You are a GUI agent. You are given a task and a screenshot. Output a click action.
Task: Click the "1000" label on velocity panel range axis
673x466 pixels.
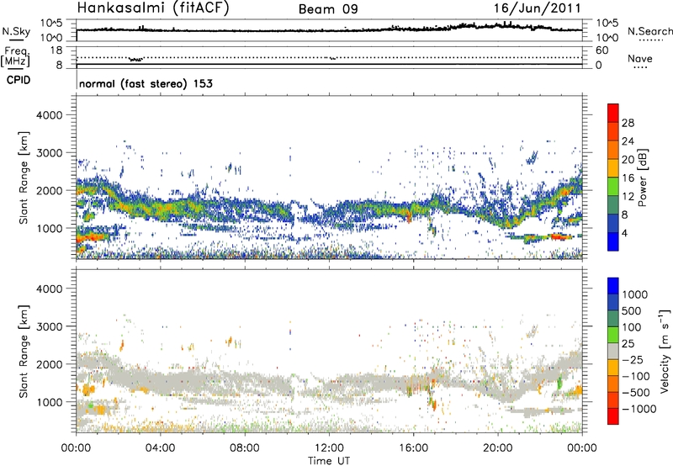(x=50, y=402)
